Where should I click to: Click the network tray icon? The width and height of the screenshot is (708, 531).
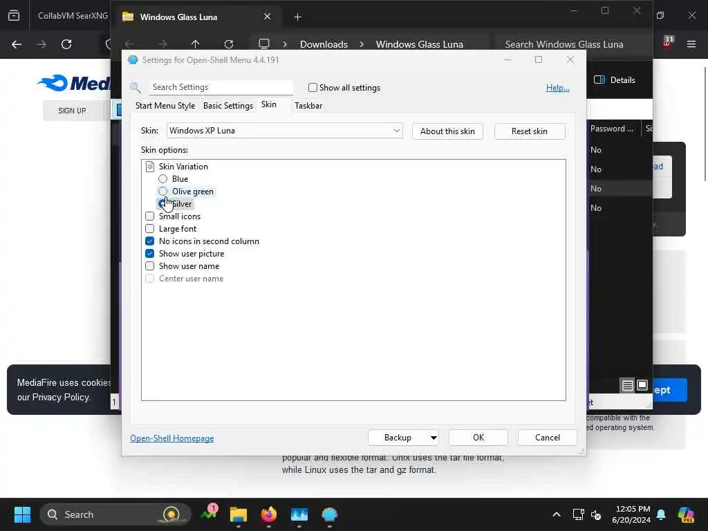pyautogui.click(x=579, y=514)
